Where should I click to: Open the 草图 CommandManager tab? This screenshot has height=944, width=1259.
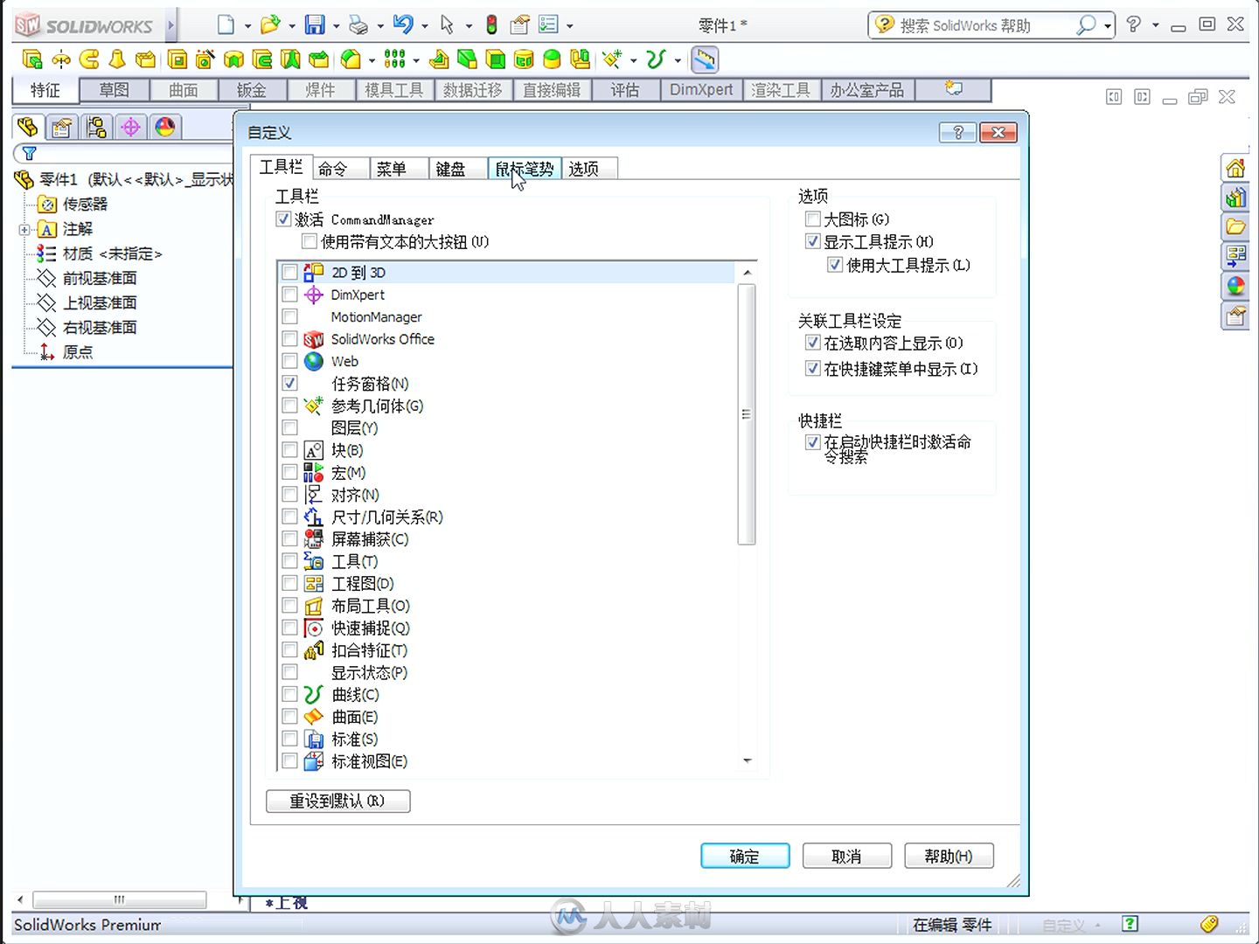click(x=114, y=90)
